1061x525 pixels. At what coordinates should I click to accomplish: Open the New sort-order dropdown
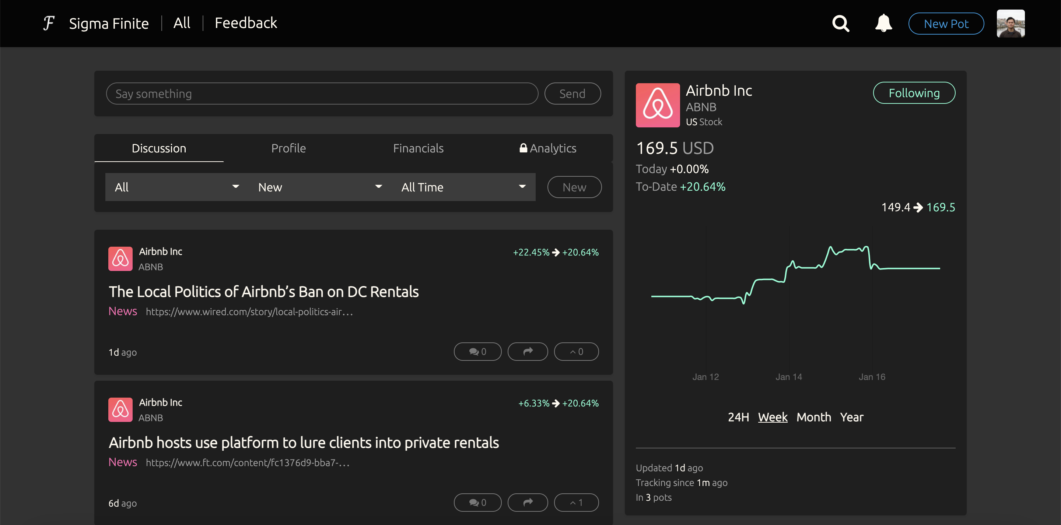point(320,187)
